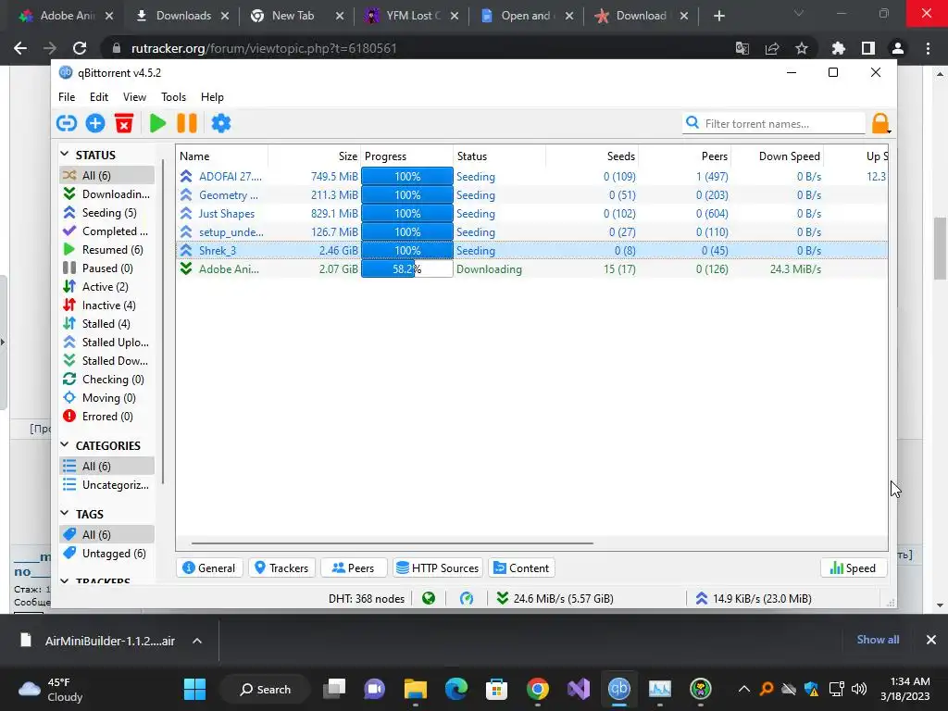Select the Untagged (6) tag filter

pyautogui.click(x=106, y=554)
